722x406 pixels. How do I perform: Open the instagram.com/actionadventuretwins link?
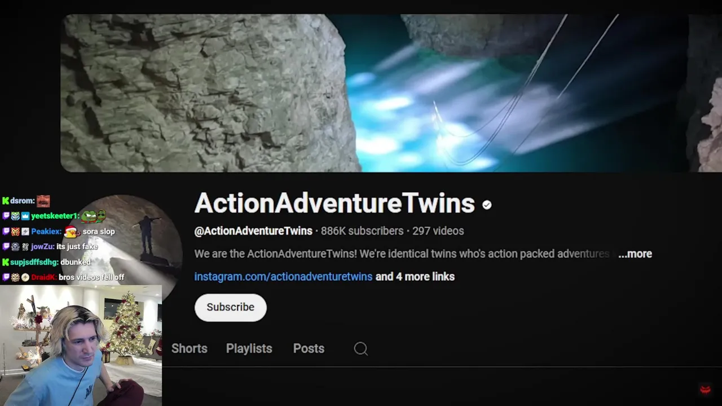283,276
